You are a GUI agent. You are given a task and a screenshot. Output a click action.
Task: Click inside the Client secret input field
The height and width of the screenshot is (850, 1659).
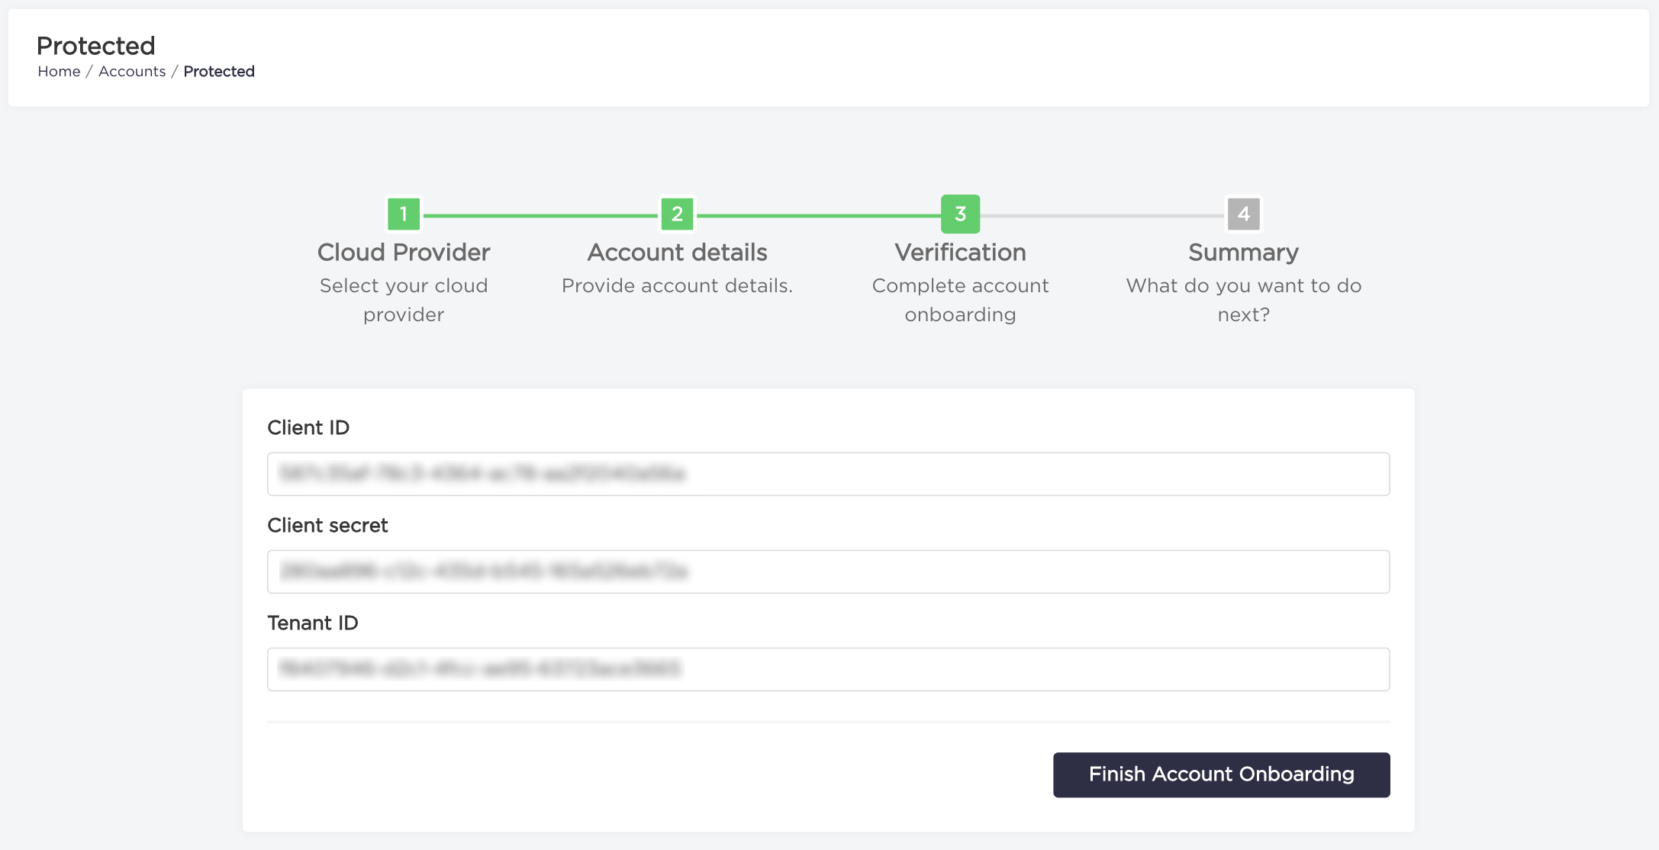pyautogui.click(x=828, y=571)
